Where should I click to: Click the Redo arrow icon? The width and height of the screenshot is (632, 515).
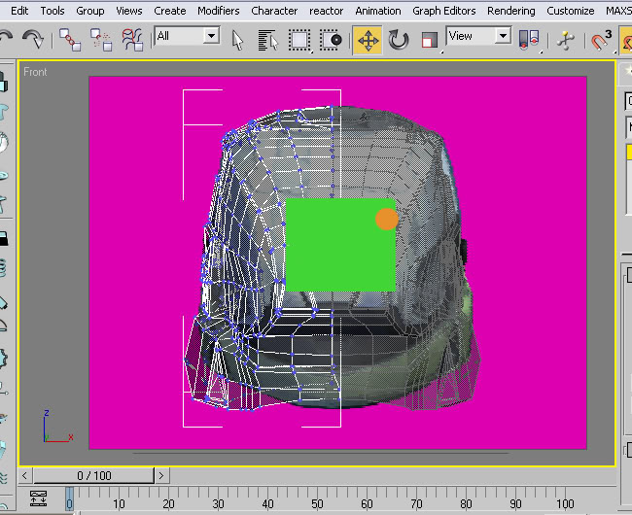tap(33, 40)
